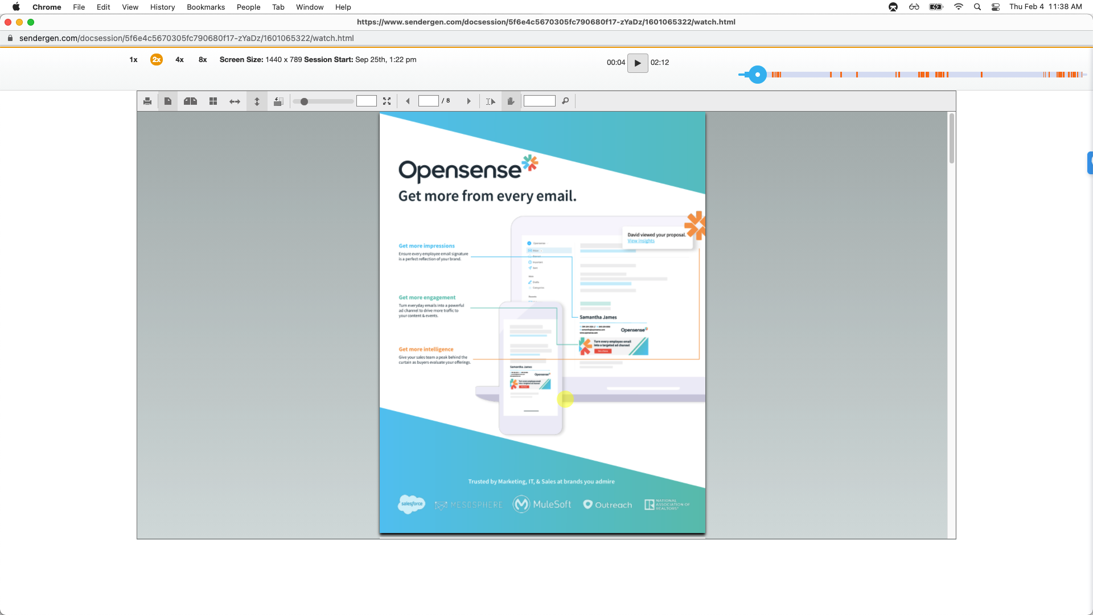The image size is (1093, 615).
Task: Open the Edit menu
Action: pos(104,7)
